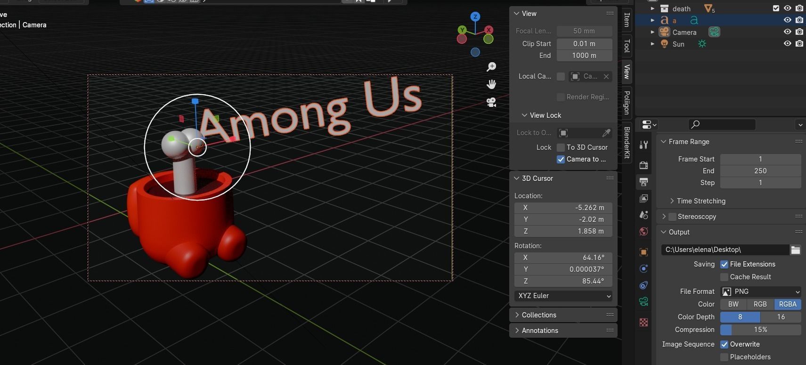Viewport: 806px width, 365px height.
Task: Click the green sun light data icon
Action: click(x=702, y=44)
